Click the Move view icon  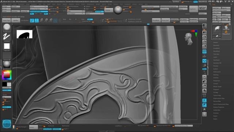pos(204,81)
